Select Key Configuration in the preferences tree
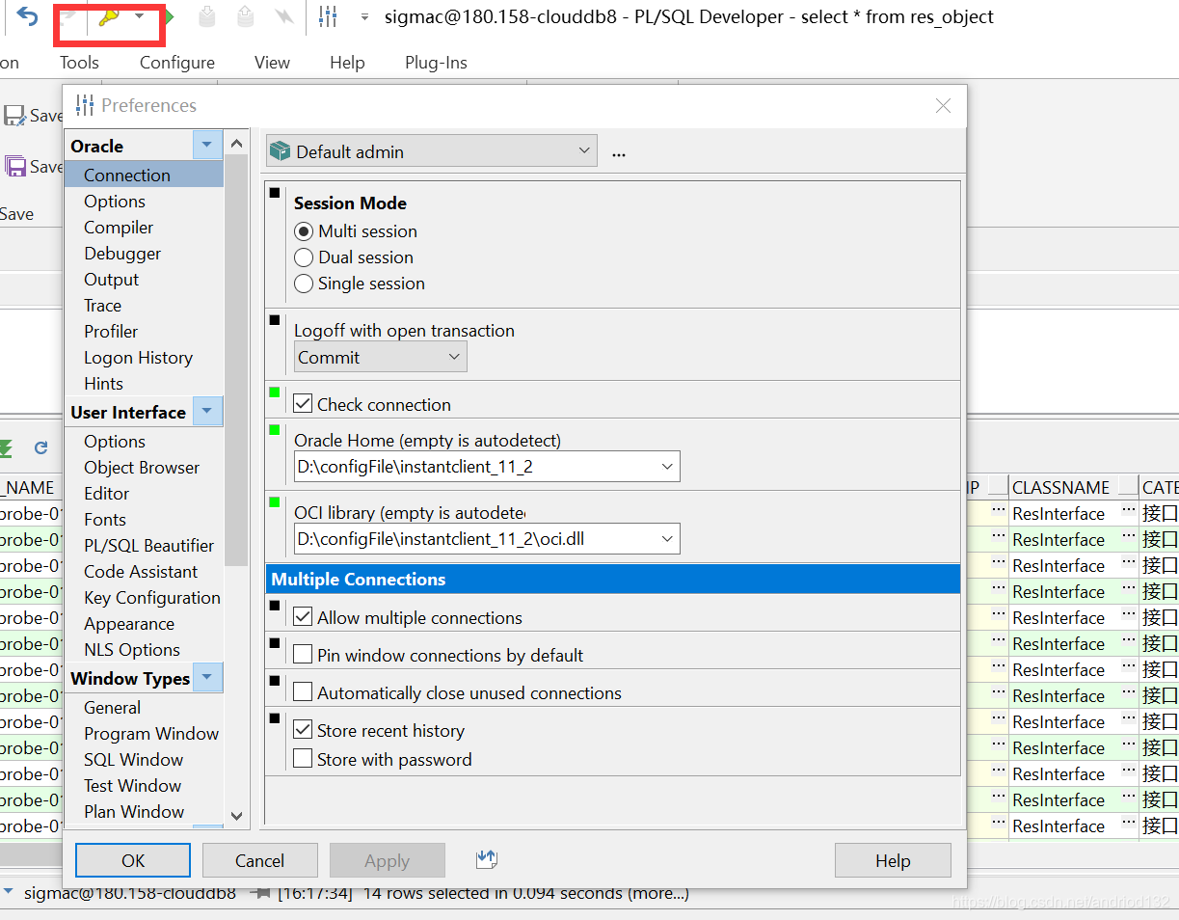The height and width of the screenshot is (920, 1179). coord(152,598)
